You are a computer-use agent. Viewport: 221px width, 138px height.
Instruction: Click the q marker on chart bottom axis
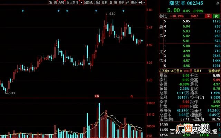point(132,96)
